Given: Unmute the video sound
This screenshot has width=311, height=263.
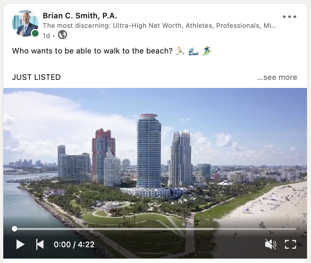Looking at the screenshot, I should tap(271, 244).
